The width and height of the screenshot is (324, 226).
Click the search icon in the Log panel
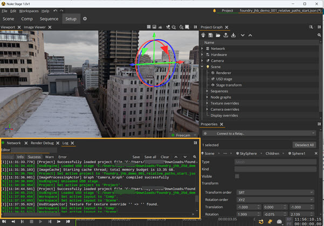[194, 157]
